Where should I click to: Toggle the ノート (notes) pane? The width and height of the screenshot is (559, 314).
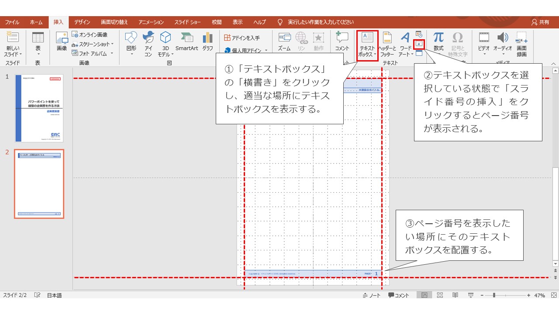[372, 295]
